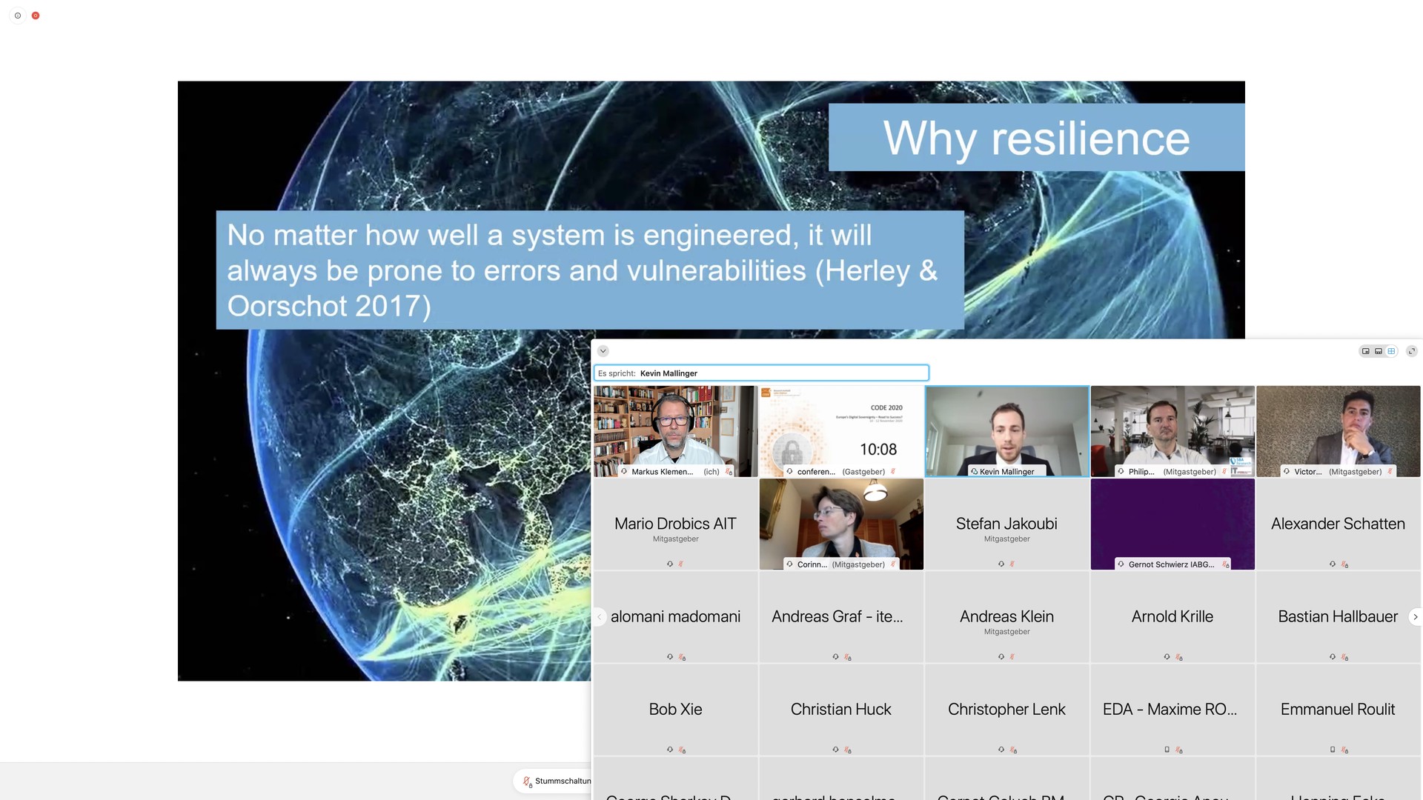Select the CODE 2020 conference host thumbnail

click(x=841, y=431)
